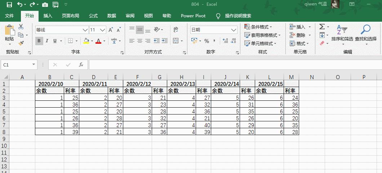Click the 条件格式 button
Screen dimensions: 382x173
pyautogui.click(x=258, y=27)
